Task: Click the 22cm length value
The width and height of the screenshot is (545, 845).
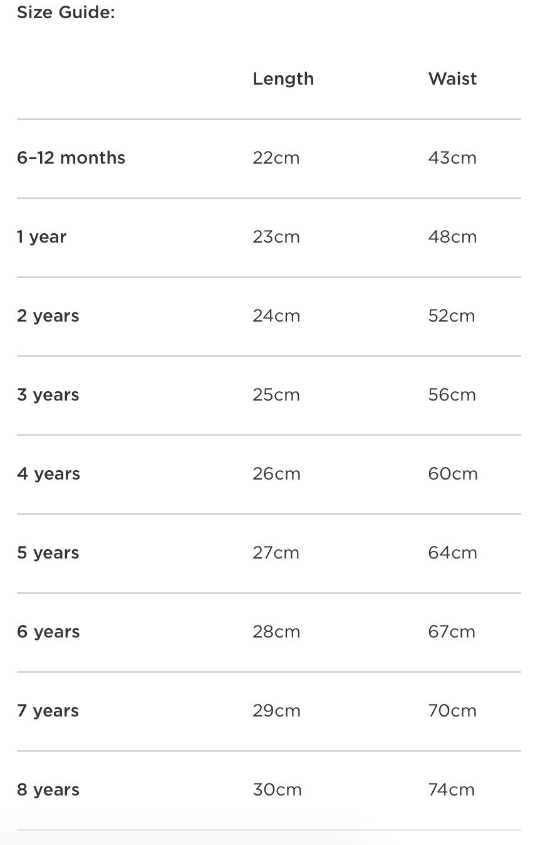Action: click(276, 158)
